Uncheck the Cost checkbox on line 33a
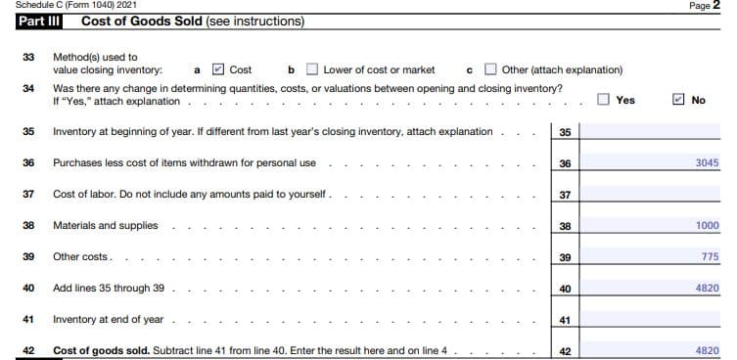 pos(217,69)
